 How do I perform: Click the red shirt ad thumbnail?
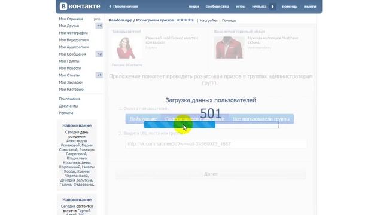pos(229,48)
